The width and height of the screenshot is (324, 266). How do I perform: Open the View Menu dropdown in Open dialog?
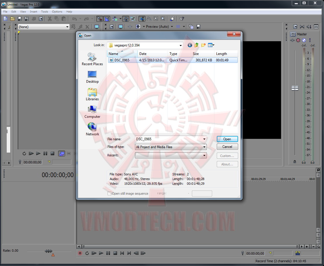(x=211, y=45)
